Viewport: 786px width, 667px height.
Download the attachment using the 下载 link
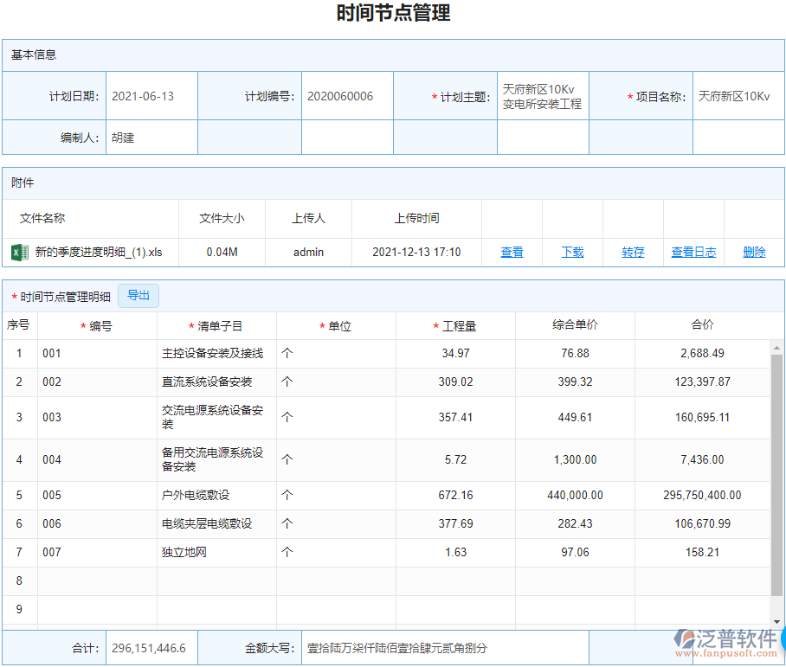[572, 252]
